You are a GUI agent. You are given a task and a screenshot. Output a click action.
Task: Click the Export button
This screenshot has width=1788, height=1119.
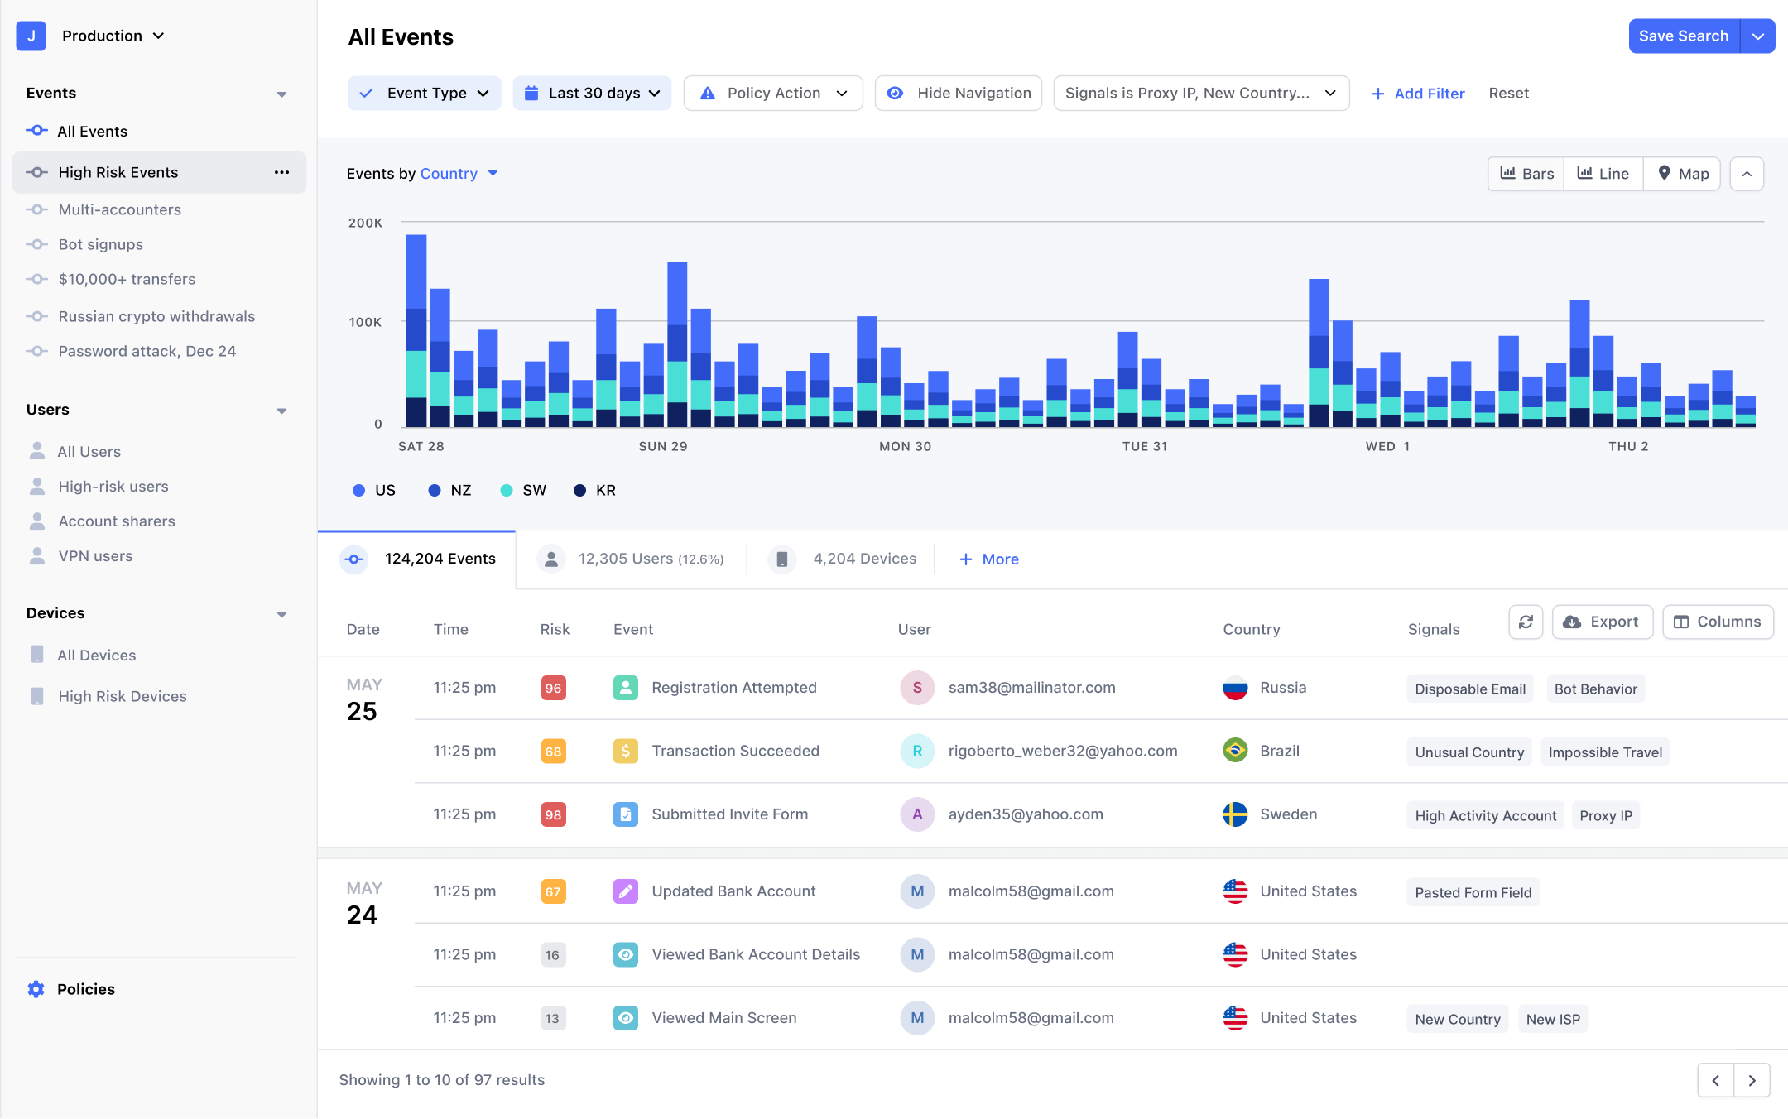(1603, 622)
